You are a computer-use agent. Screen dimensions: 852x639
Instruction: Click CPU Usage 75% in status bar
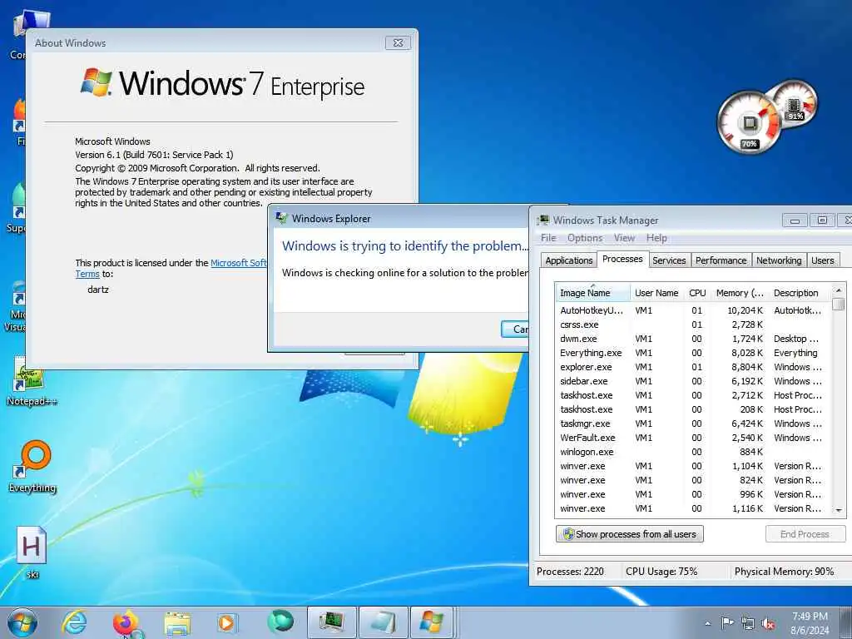[661, 572]
